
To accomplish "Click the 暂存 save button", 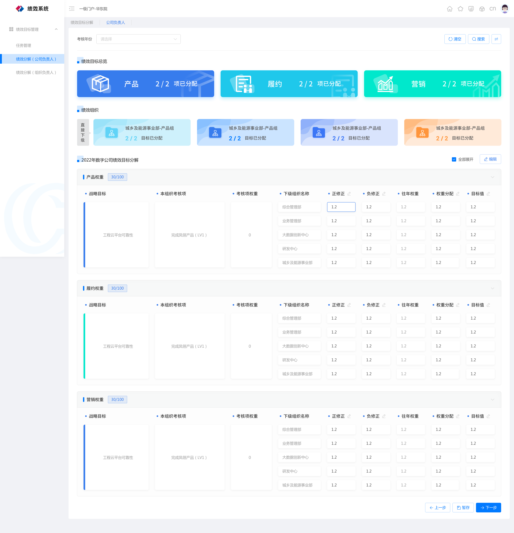I will pyautogui.click(x=463, y=507).
